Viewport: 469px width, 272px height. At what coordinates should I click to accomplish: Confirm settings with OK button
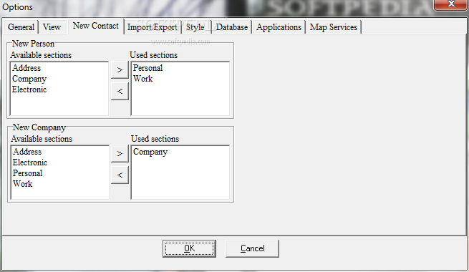tap(189, 248)
